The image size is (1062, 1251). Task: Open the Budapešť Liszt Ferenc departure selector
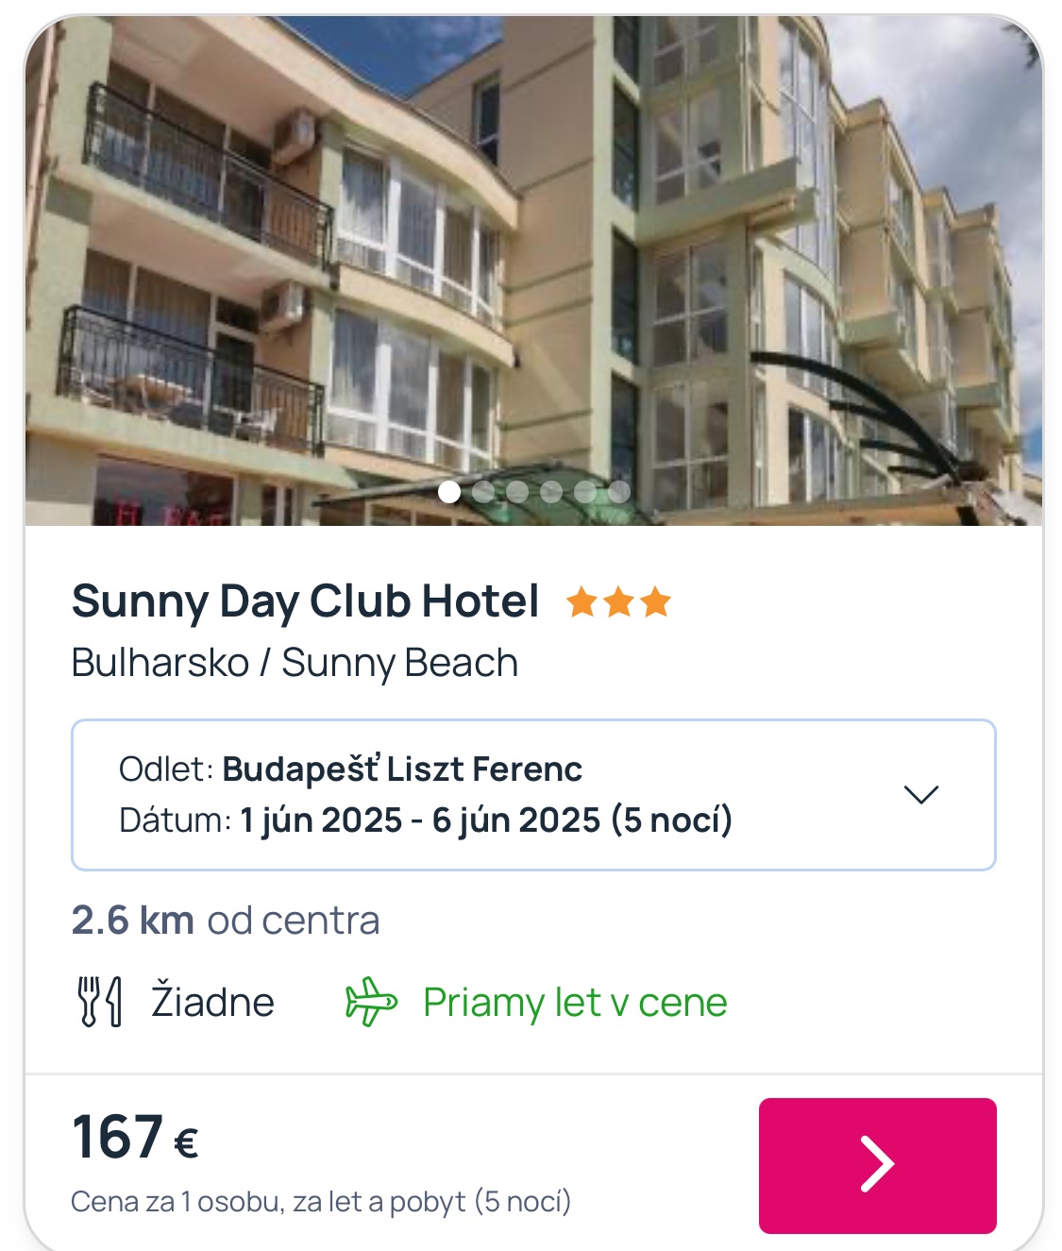tap(401, 769)
